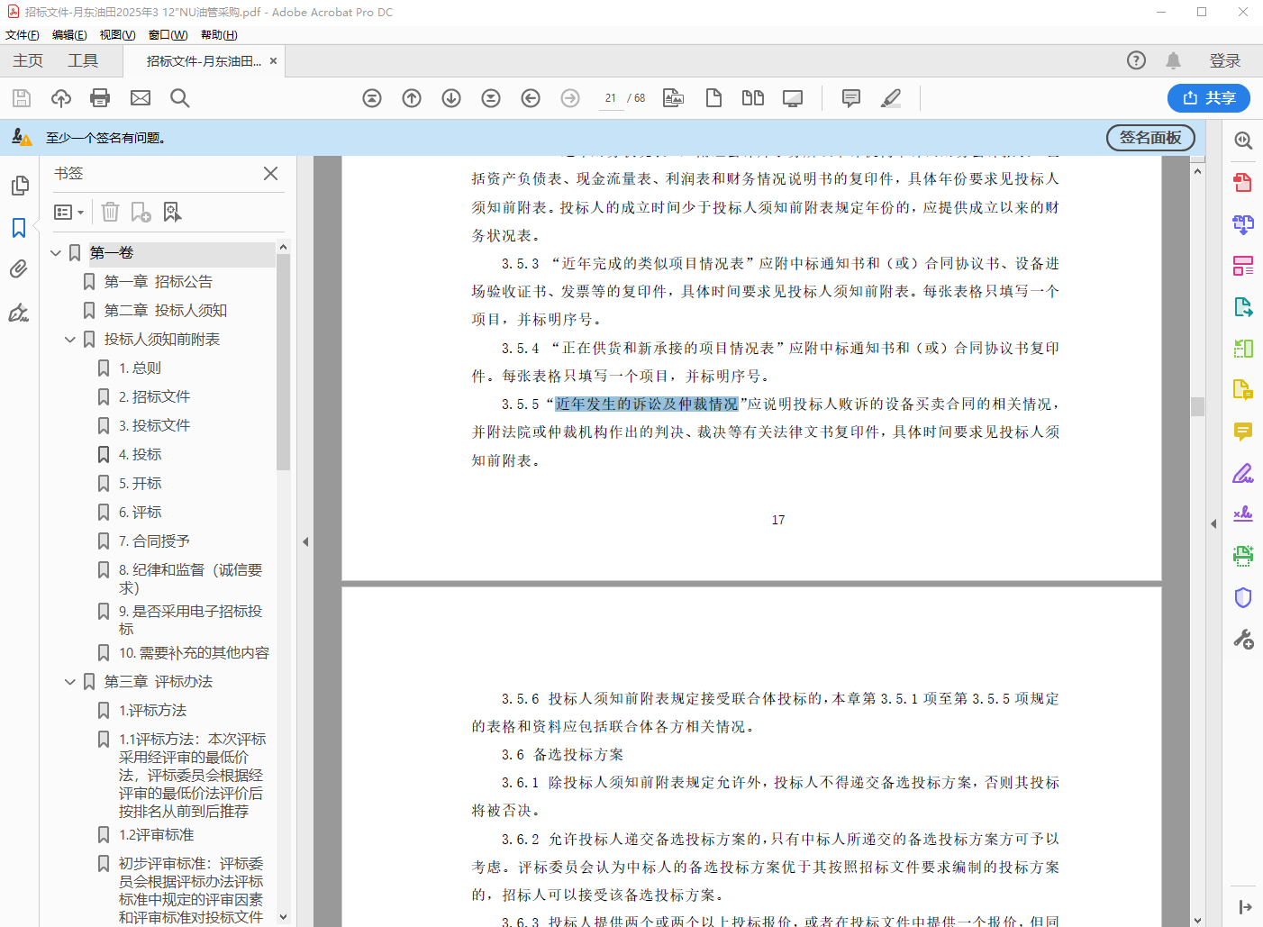Image resolution: width=1263 pixels, height=927 pixels.
Task: Click the Save file icon
Action: coord(22,98)
